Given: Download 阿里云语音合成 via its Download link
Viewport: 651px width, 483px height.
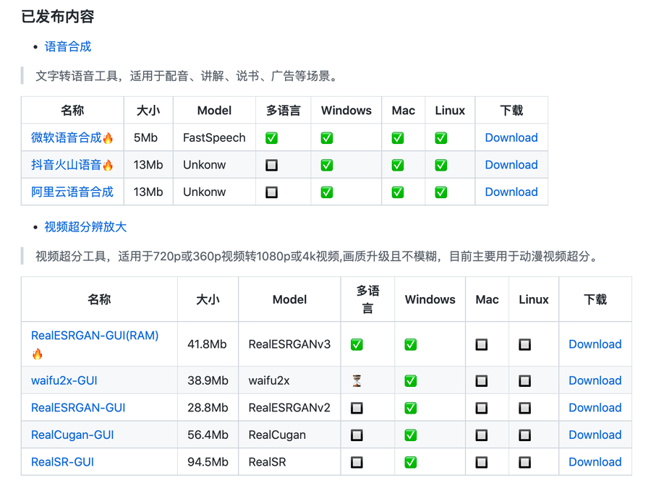Looking at the screenshot, I should click(511, 192).
